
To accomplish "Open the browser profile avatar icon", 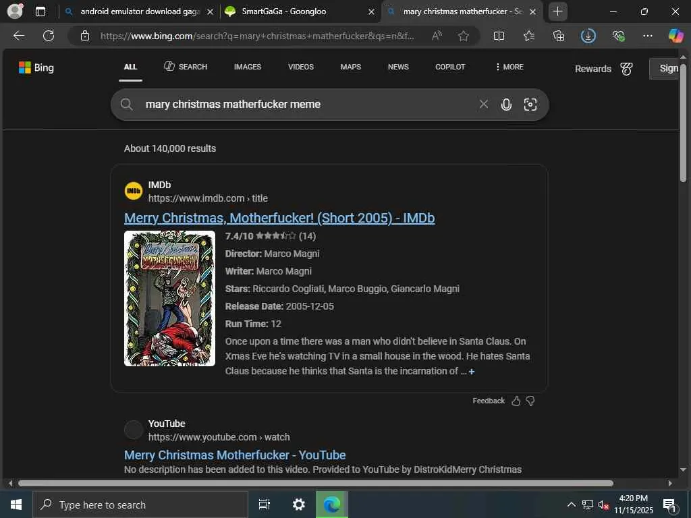I will [x=15, y=11].
